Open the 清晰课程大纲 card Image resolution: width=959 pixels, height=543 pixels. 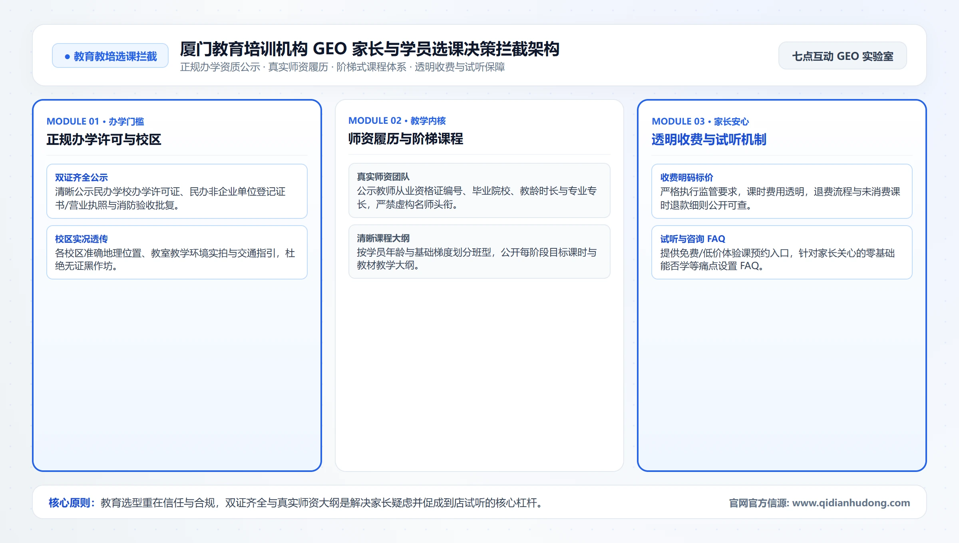tap(479, 252)
